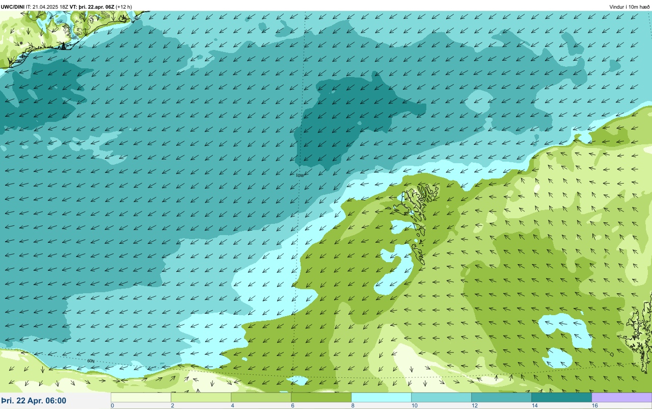The image size is (652, 409).
Task: Click the purple legend swatch above 16
Action: [622, 397]
